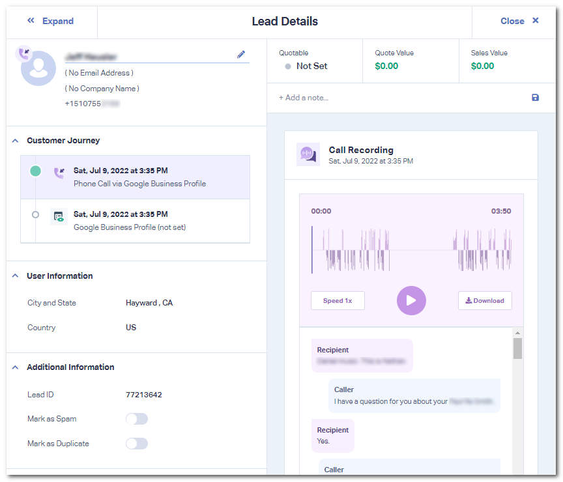The width and height of the screenshot is (563, 482).
Task: Toggle the Mark as Spam switch
Action: (137, 419)
